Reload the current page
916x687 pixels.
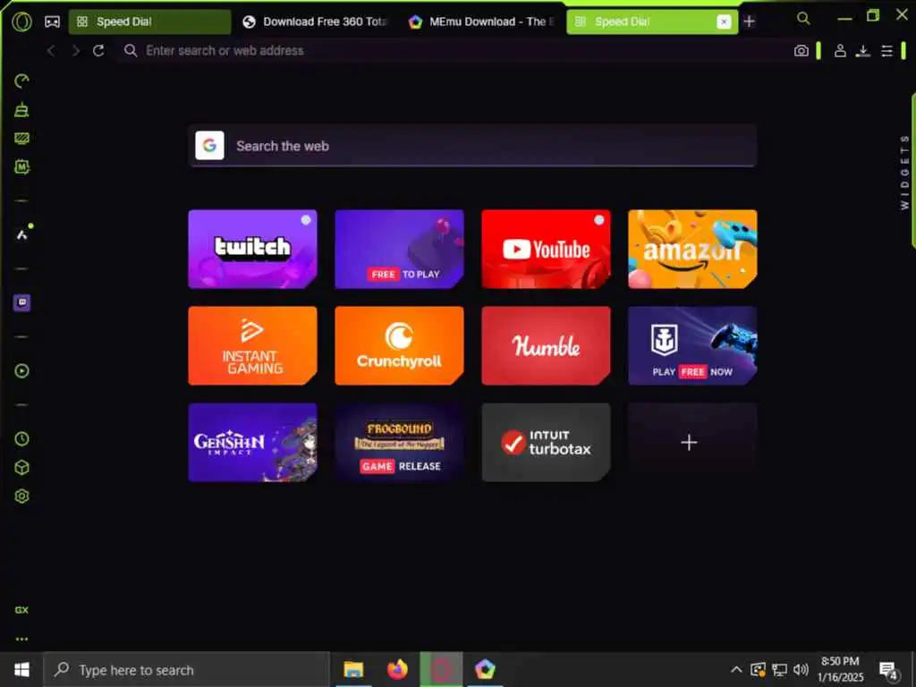click(98, 51)
